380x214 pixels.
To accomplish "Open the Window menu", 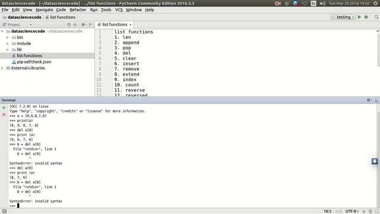I will click(x=134, y=10).
